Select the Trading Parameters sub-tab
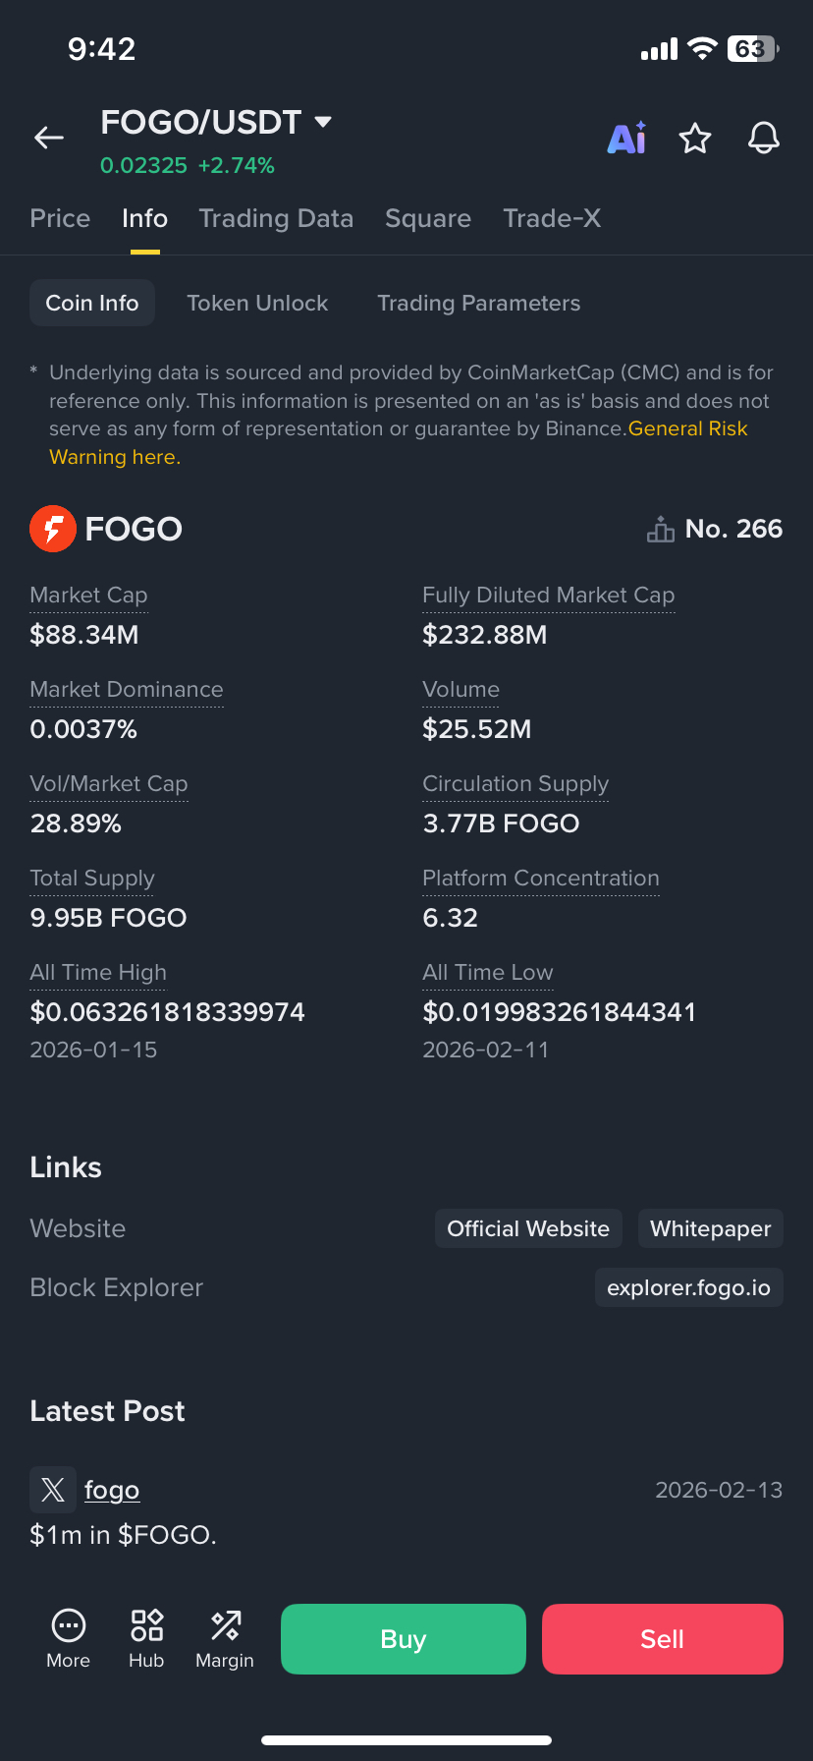 pyautogui.click(x=478, y=303)
